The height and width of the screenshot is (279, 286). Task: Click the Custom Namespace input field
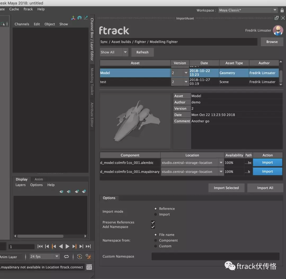click(x=215, y=256)
